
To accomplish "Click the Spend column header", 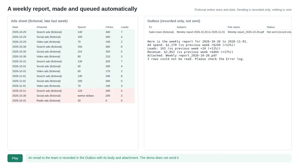I will pos(82,27).
